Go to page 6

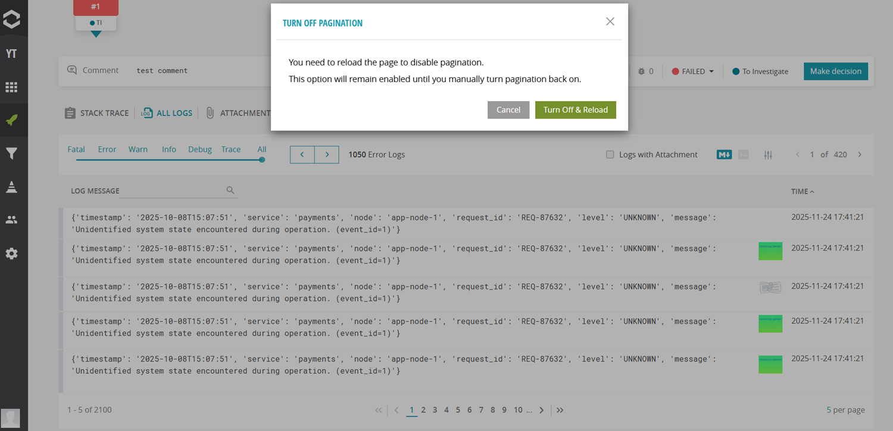470,410
